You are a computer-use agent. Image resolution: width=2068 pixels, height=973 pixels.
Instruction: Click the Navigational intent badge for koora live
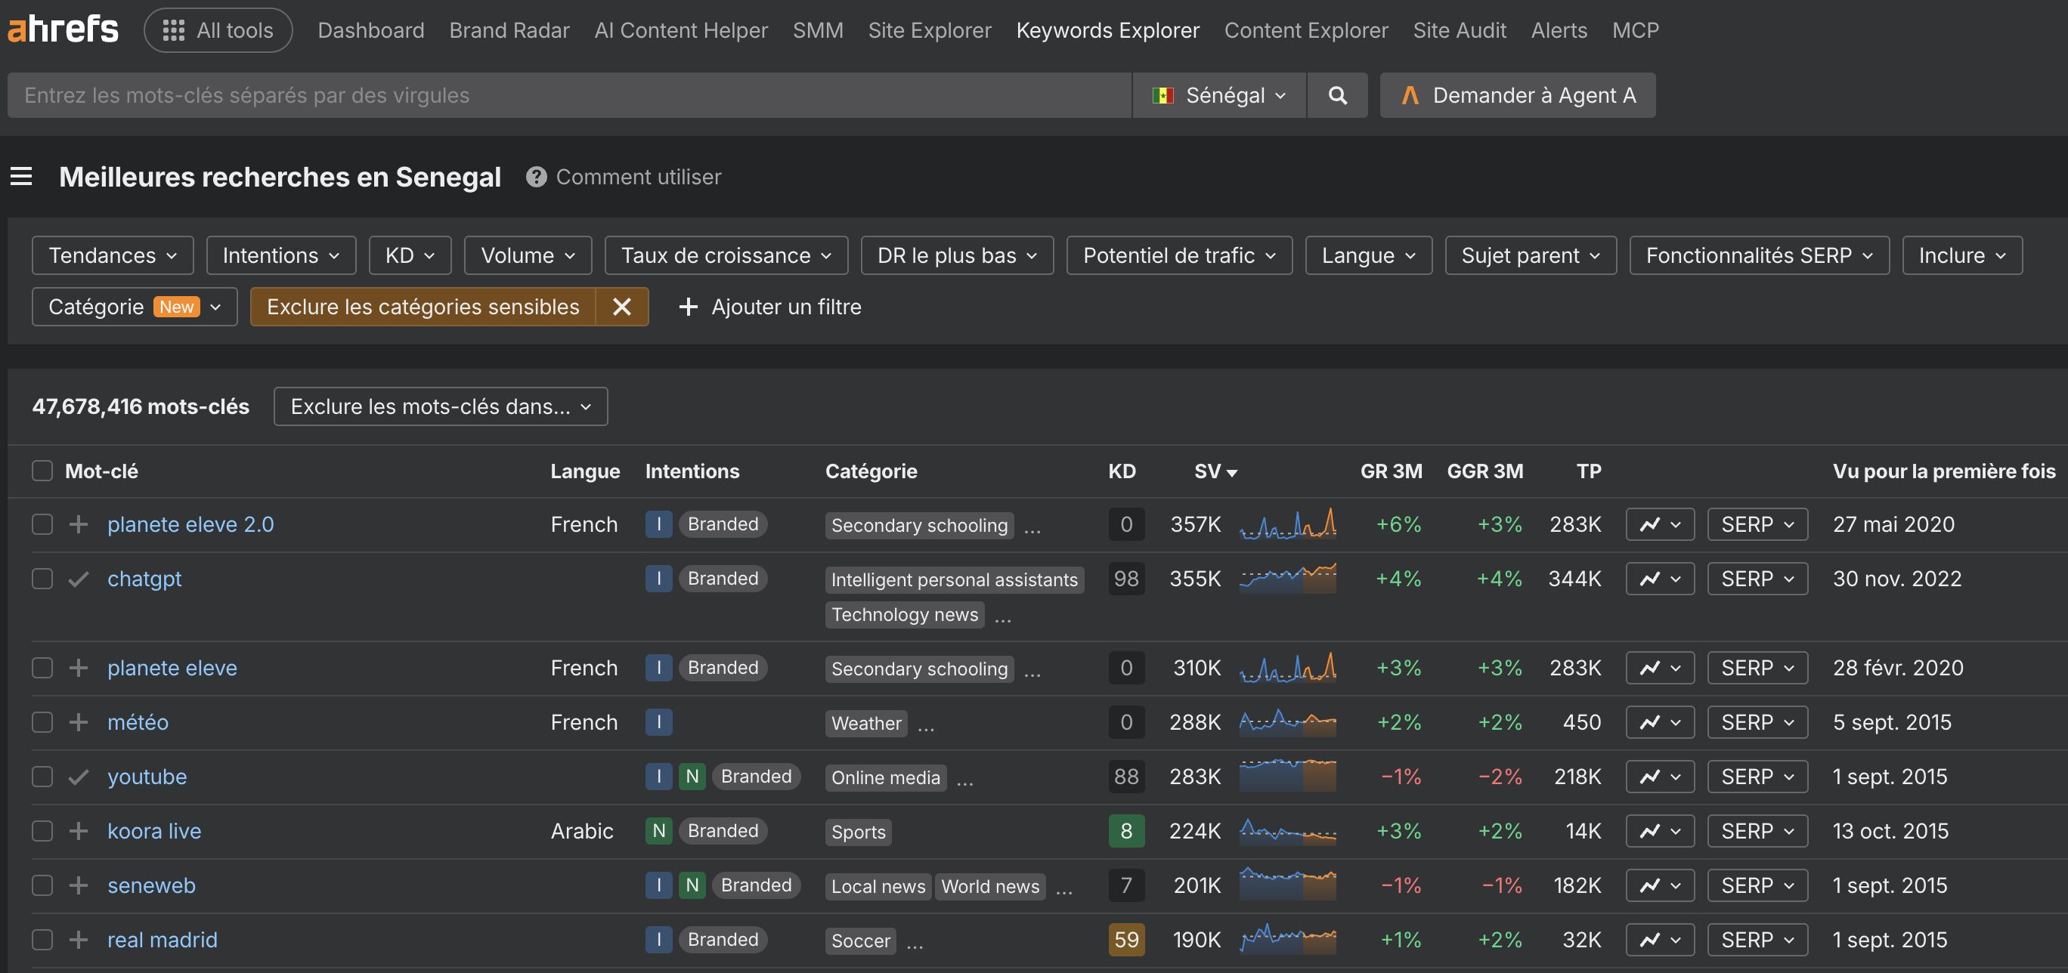click(x=659, y=831)
